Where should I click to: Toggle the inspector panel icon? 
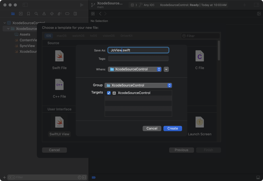click(257, 5)
